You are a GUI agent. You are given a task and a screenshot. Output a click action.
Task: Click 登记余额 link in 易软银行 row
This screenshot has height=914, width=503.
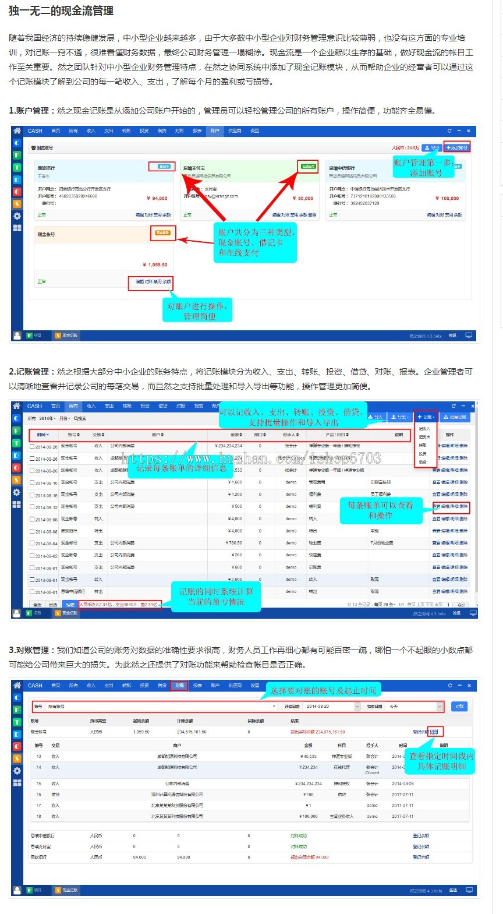point(421,857)
